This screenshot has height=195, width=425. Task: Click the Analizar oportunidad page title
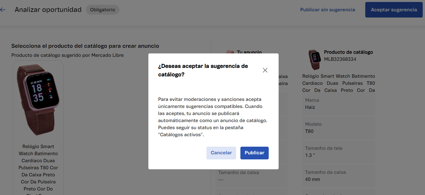pos(48,10)
